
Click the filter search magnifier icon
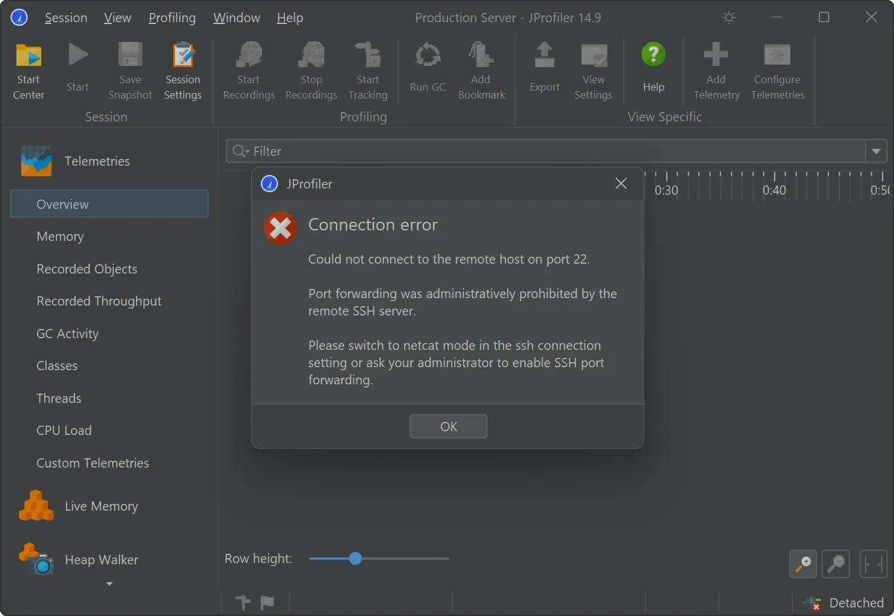(240, 151)
